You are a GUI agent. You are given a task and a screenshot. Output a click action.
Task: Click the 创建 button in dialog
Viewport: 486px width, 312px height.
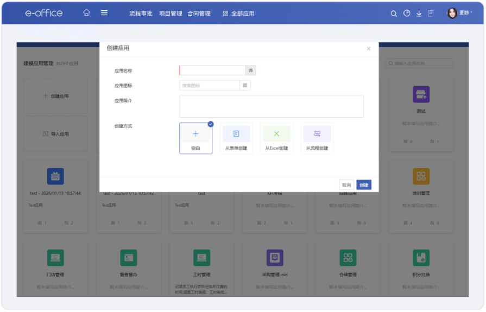364,185
